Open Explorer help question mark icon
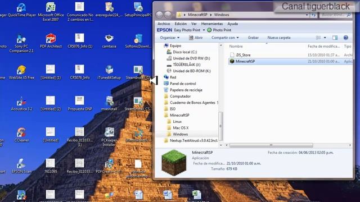 [345, 38]
